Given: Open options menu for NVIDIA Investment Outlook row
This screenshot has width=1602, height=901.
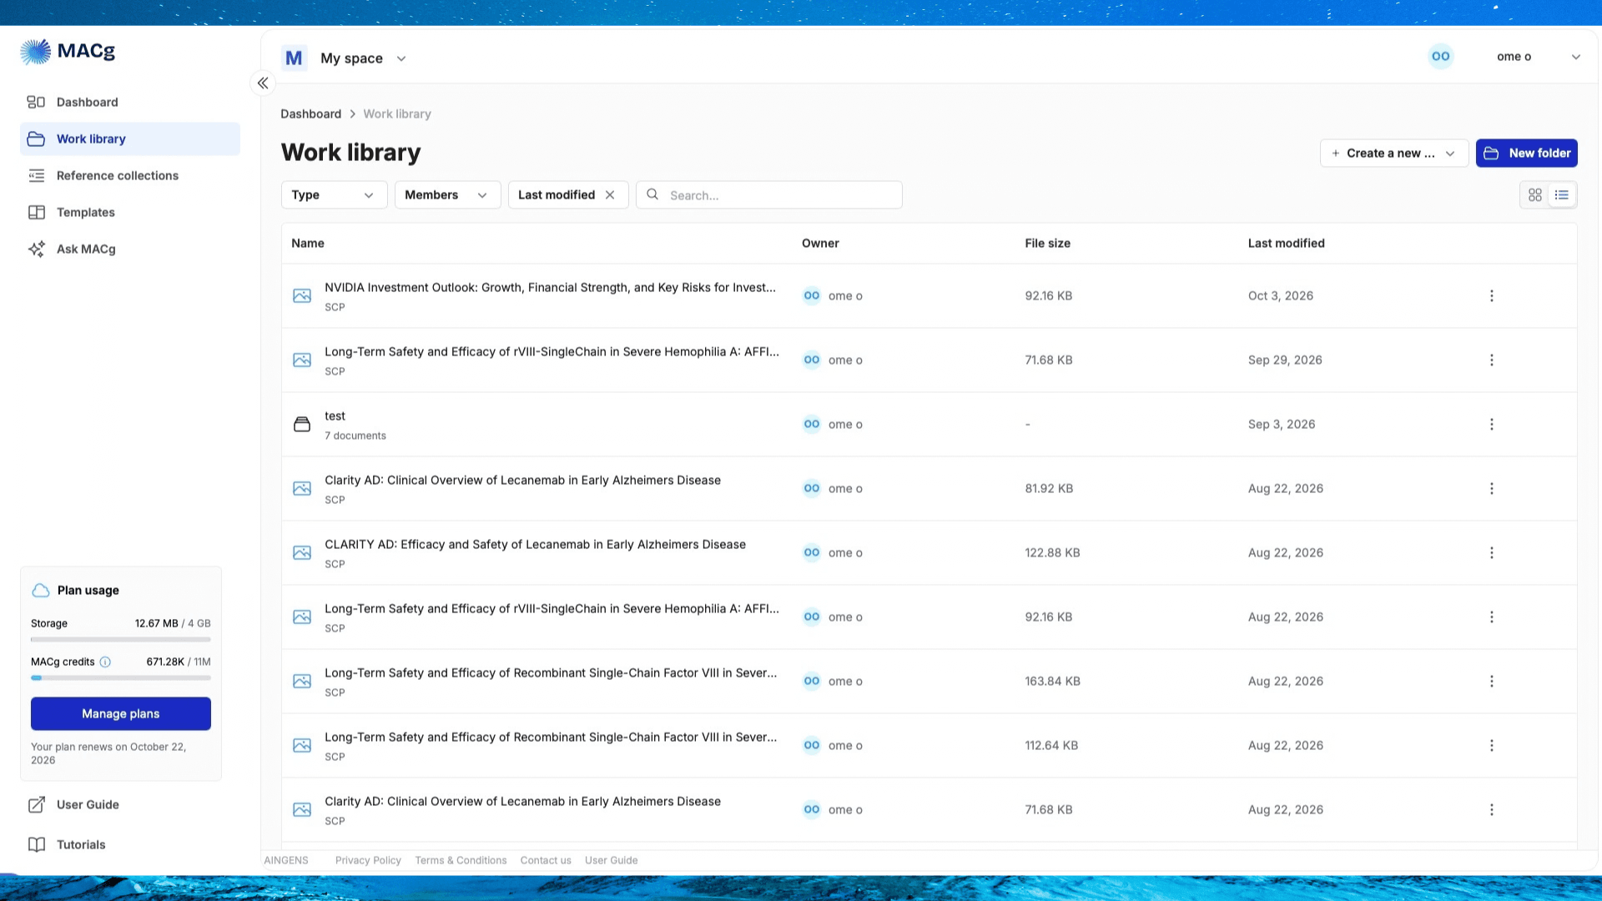Looking at the screenshot, I should click(1491, 295).
